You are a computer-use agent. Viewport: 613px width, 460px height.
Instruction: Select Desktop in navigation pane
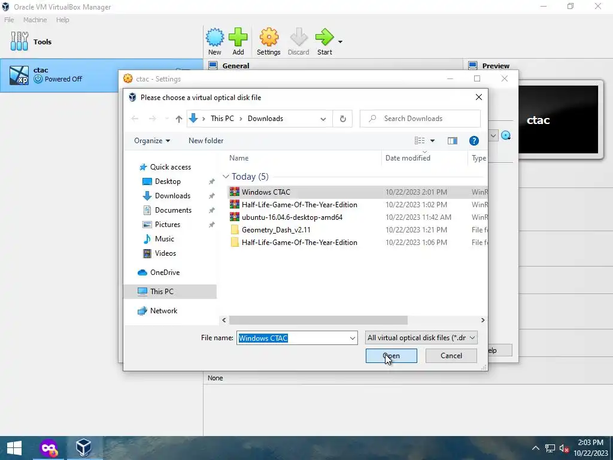pos(168,181)
